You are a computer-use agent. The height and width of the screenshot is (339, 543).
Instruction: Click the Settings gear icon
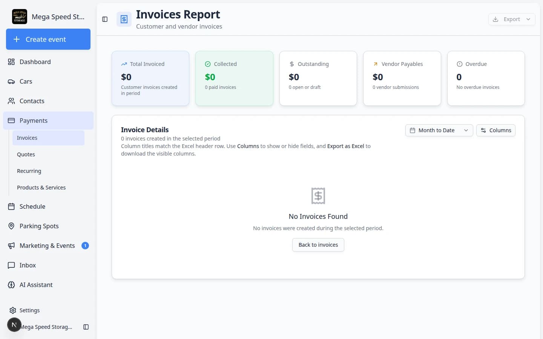13,310
